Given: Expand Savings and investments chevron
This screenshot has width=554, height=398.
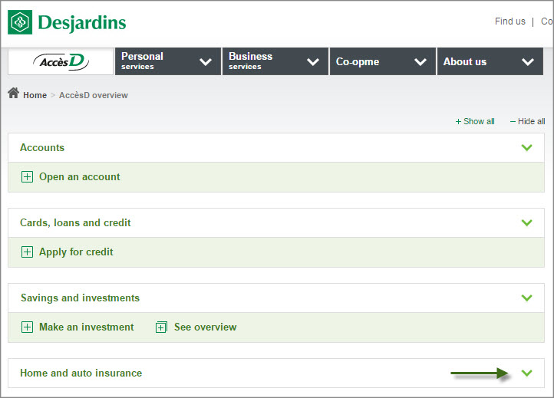Looking at the screenshot, I should coord(526,298).
